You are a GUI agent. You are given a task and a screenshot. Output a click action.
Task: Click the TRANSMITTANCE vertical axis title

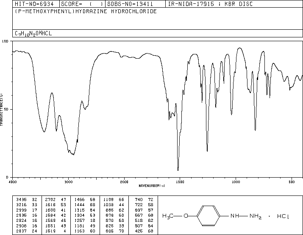click(1, 110)
